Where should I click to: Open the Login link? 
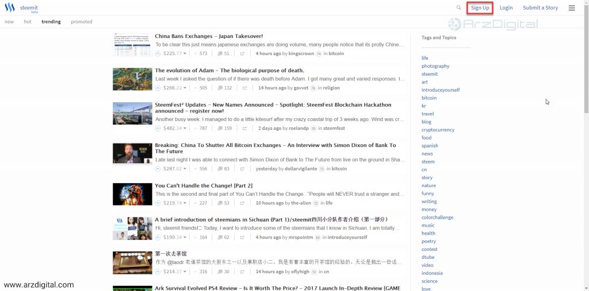506,7
